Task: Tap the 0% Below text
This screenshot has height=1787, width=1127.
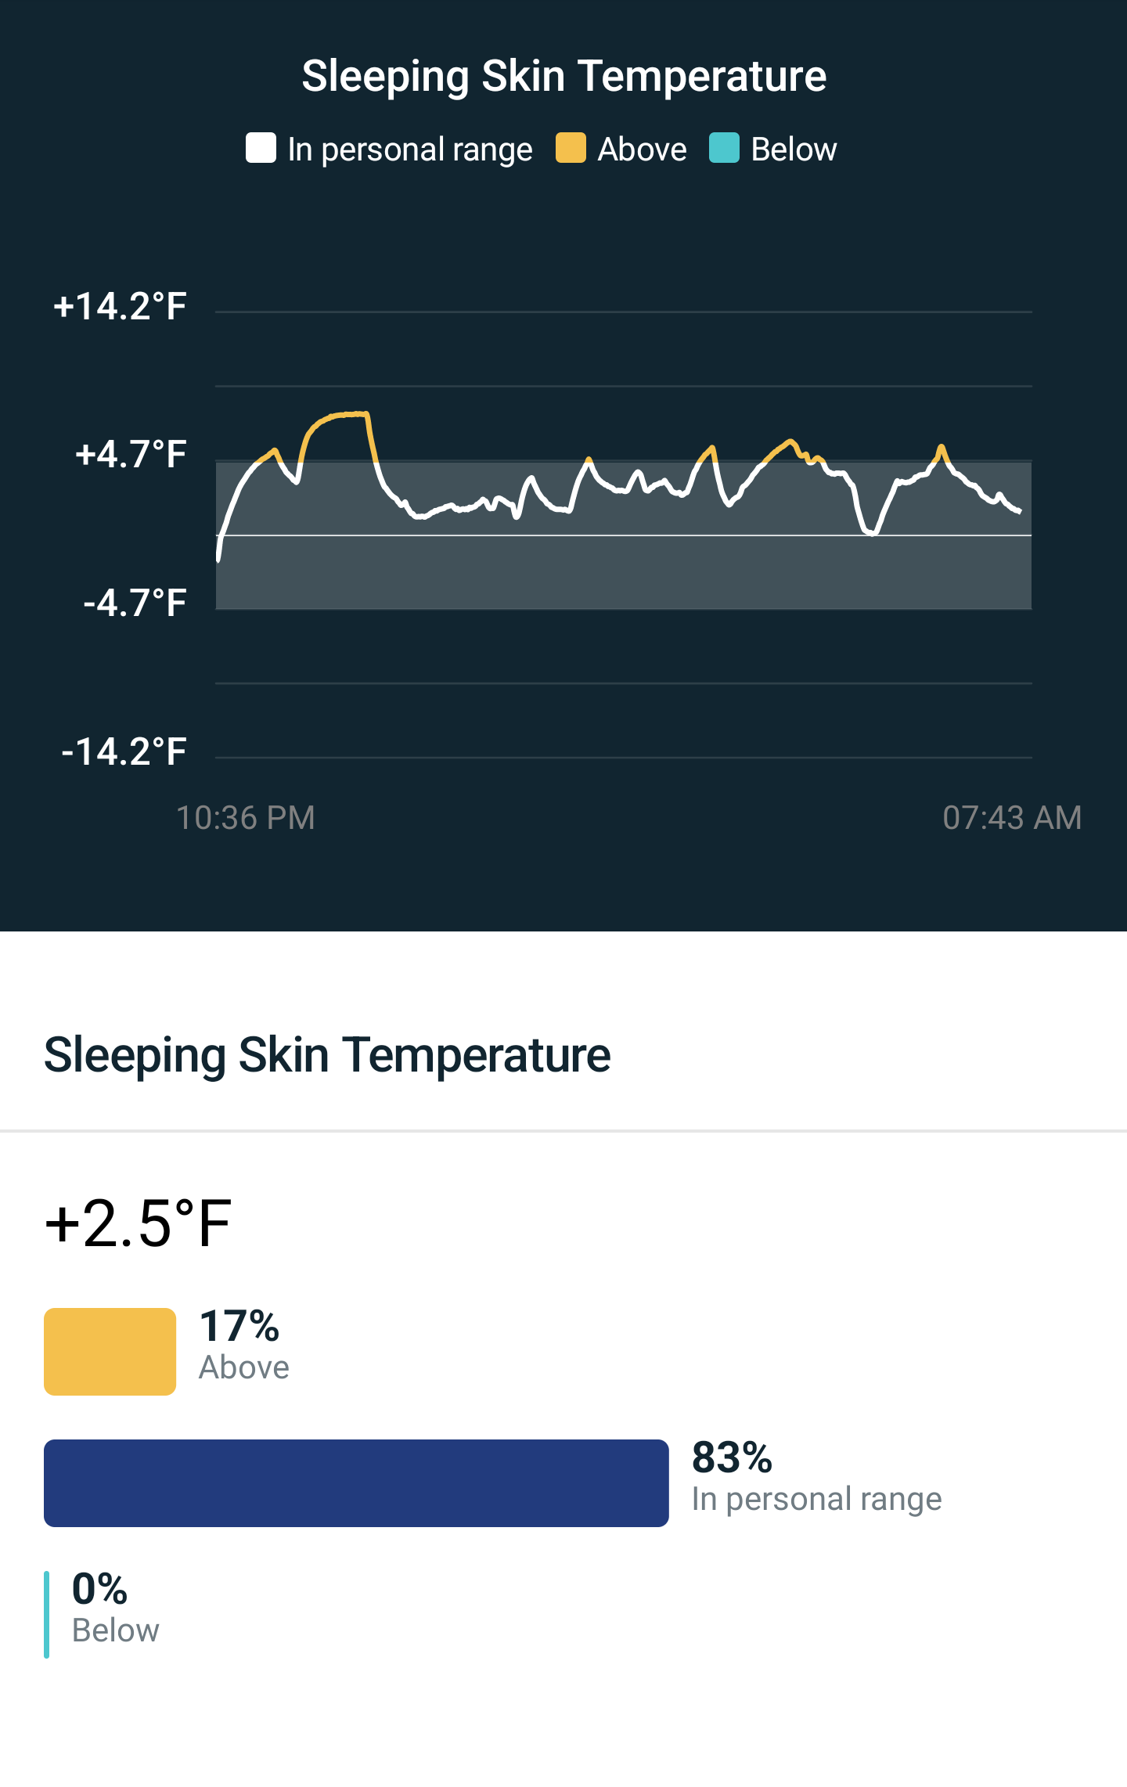Action: [115, 1609]
